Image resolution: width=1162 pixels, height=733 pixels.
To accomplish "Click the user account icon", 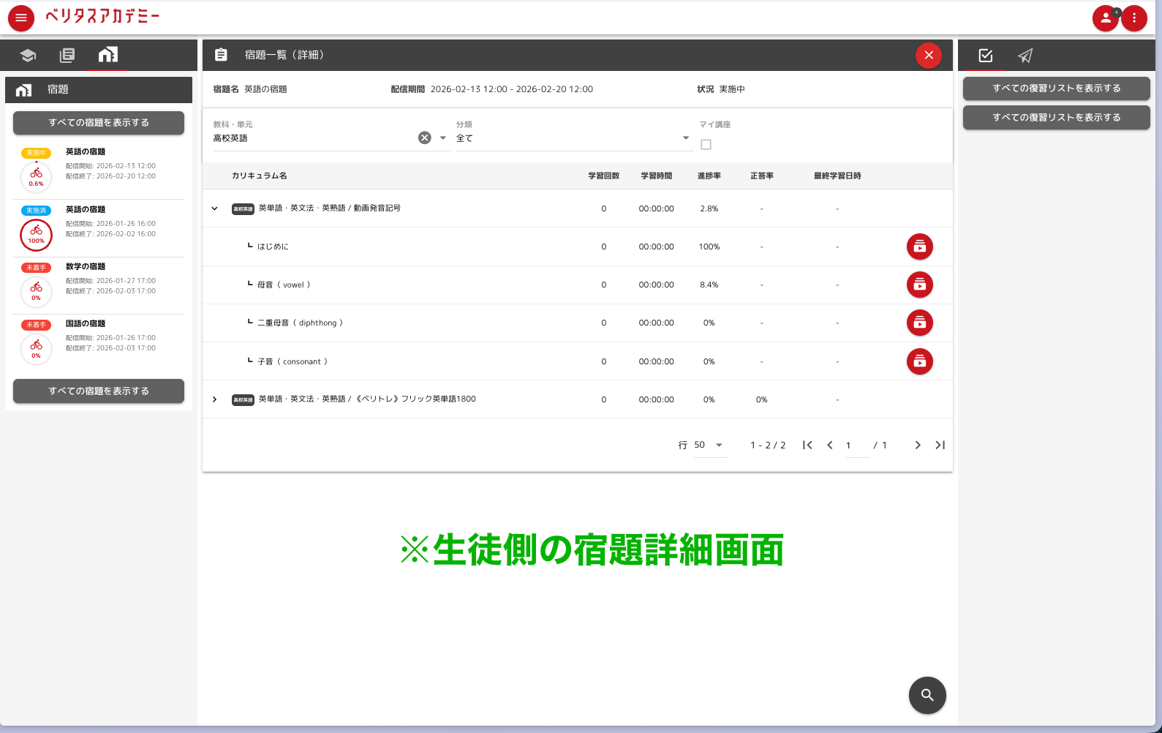I will 1105,18.
